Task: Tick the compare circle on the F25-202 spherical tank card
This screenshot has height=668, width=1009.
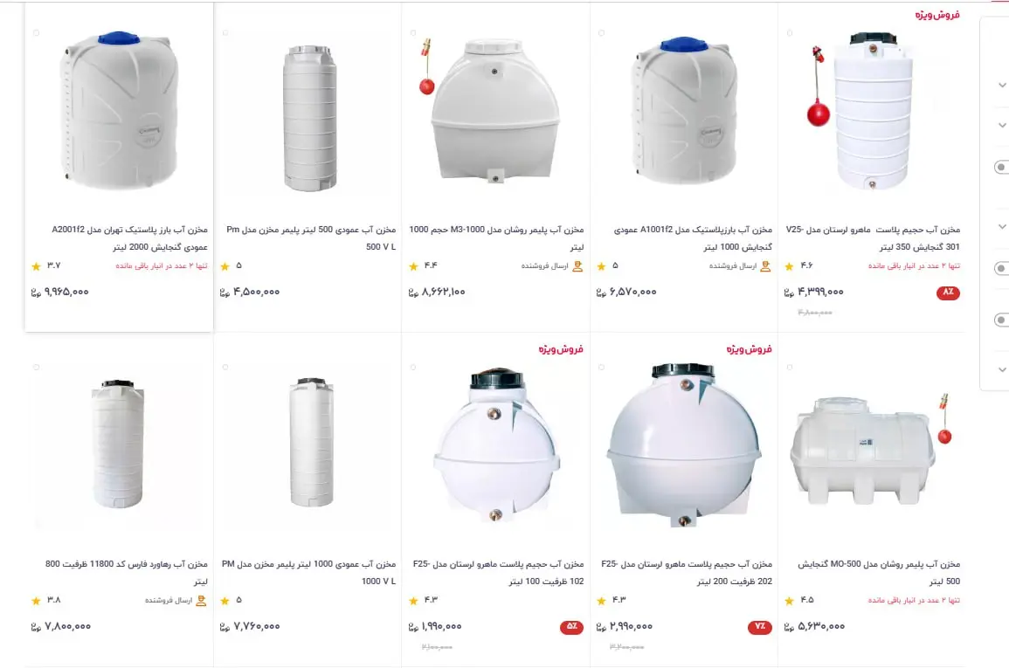Action: pyautogui.click(x=601, y=367)
